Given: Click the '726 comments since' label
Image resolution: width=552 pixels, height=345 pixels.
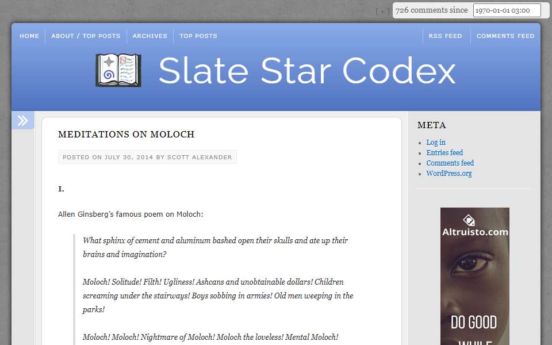Looking at the screenshot, I should [431, 10].
